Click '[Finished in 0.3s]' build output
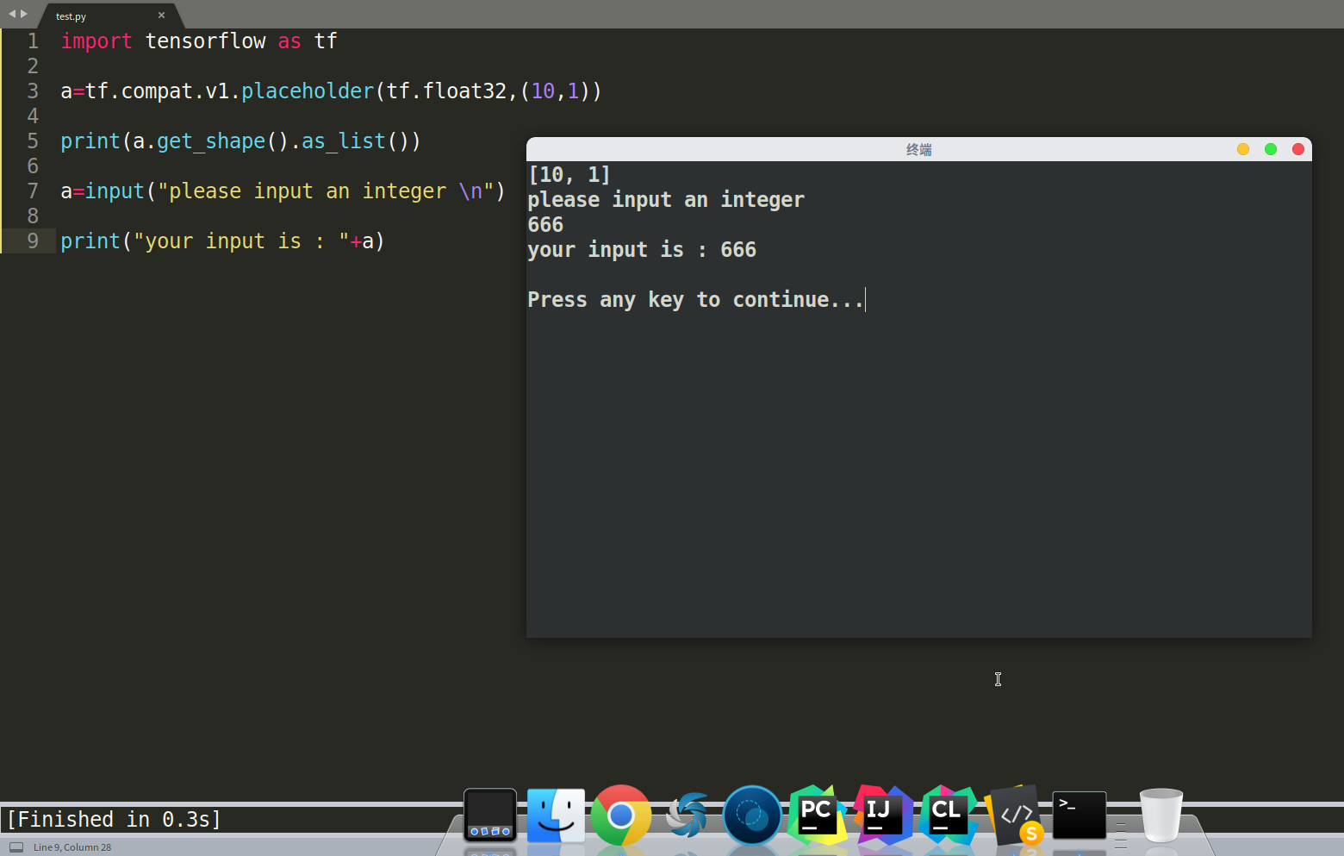This screenshot has width=1344, height=856. pos(114,819)
